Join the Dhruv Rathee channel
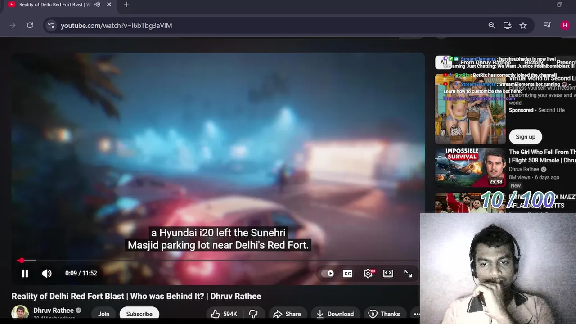 (103, 314)
